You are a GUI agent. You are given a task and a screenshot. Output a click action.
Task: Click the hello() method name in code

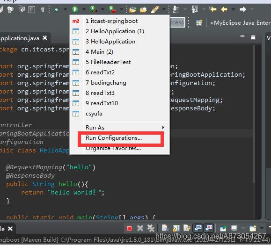pyautogui.click(x=68, y=184)
